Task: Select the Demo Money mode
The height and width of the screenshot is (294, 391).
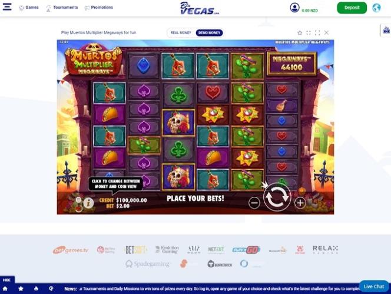Action: coord(209,32)
